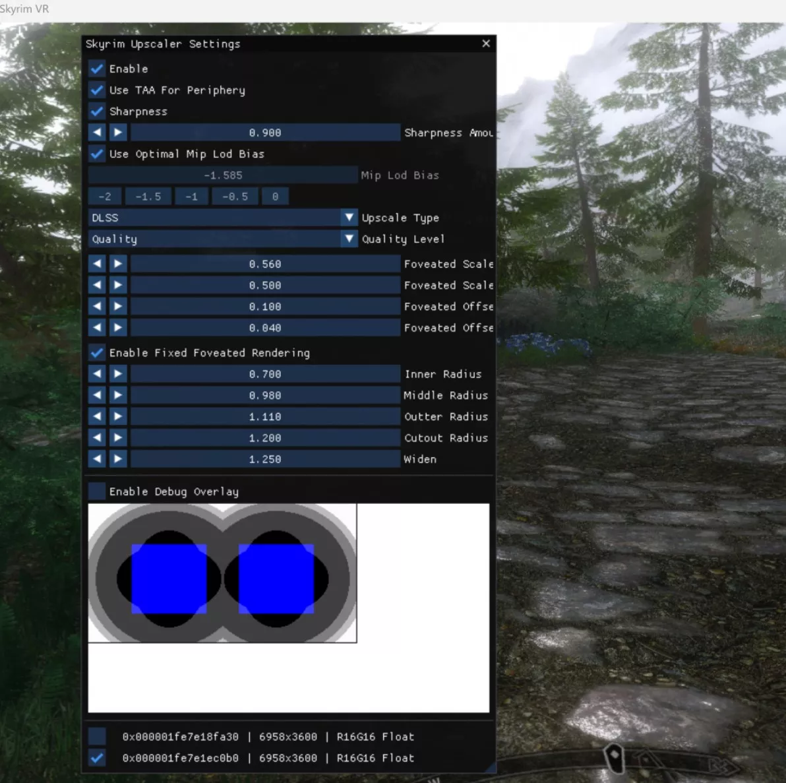Click the Sharpness Amount slider at 0.900
Screen dimensions: 786x783
[x=265, y=133]
